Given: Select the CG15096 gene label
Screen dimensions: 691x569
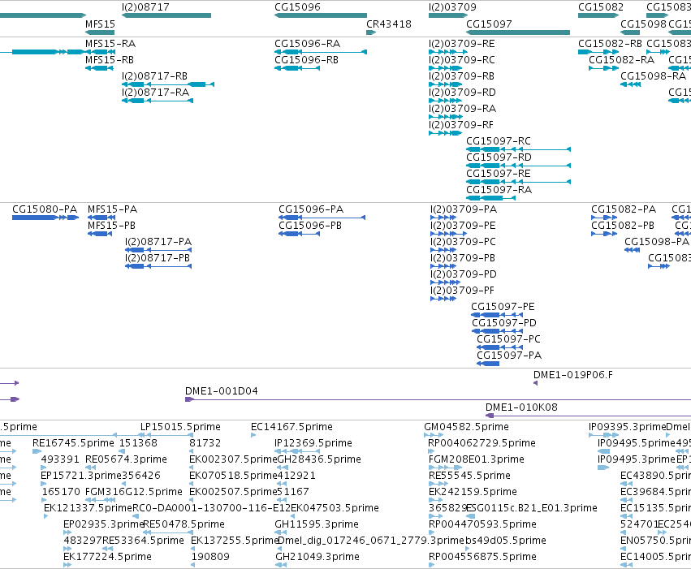Looking at the screenshot, I should click(297, 7).
